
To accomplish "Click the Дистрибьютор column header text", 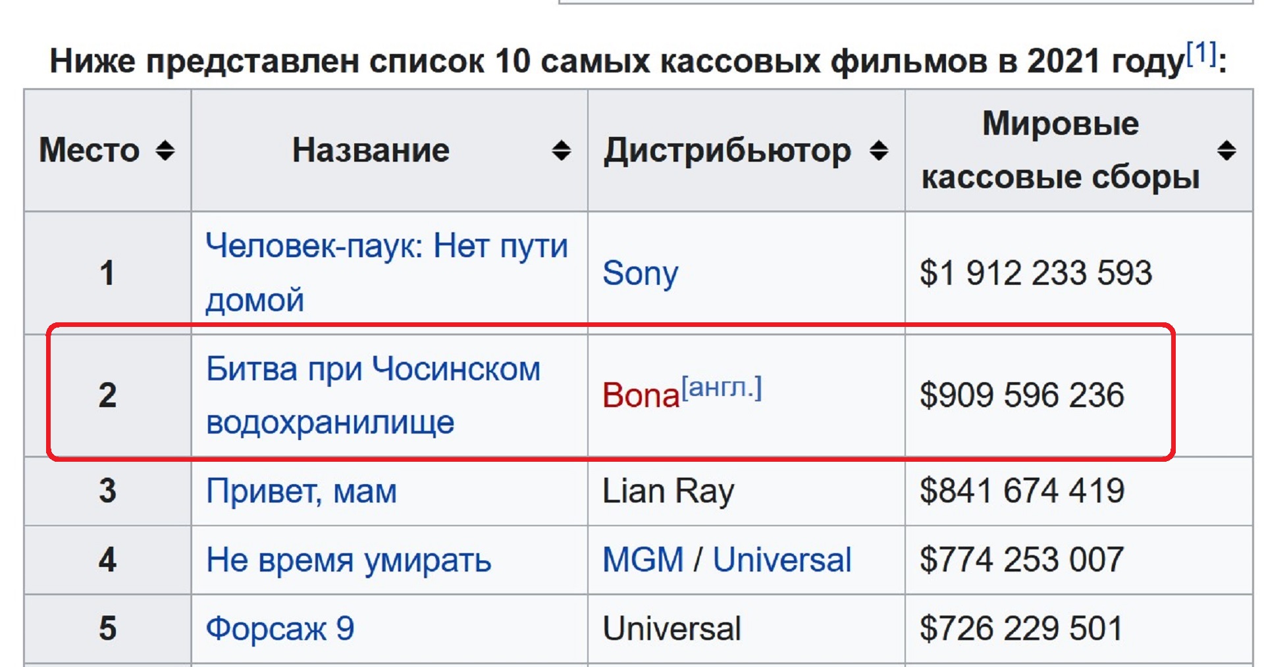I will coord(727,151).
